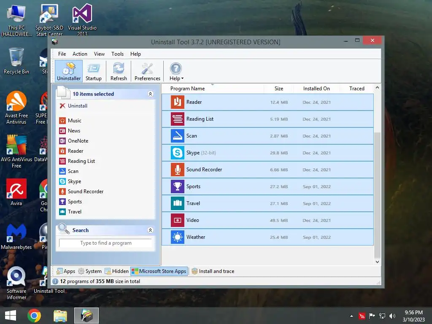This screenshot has width=432, height=324.
Task: Select the Reading List icon in program list
Action: (x=178, y=119)
